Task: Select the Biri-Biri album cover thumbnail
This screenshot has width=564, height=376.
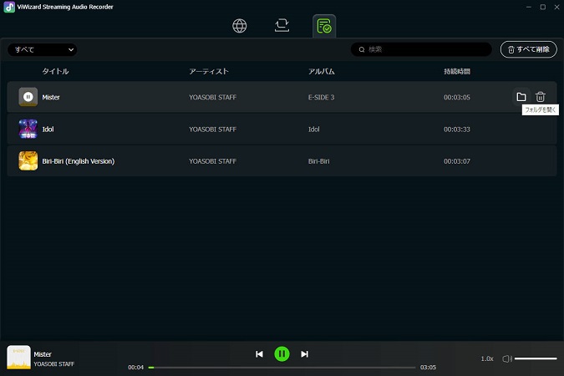Action: (x=28, y=160)
